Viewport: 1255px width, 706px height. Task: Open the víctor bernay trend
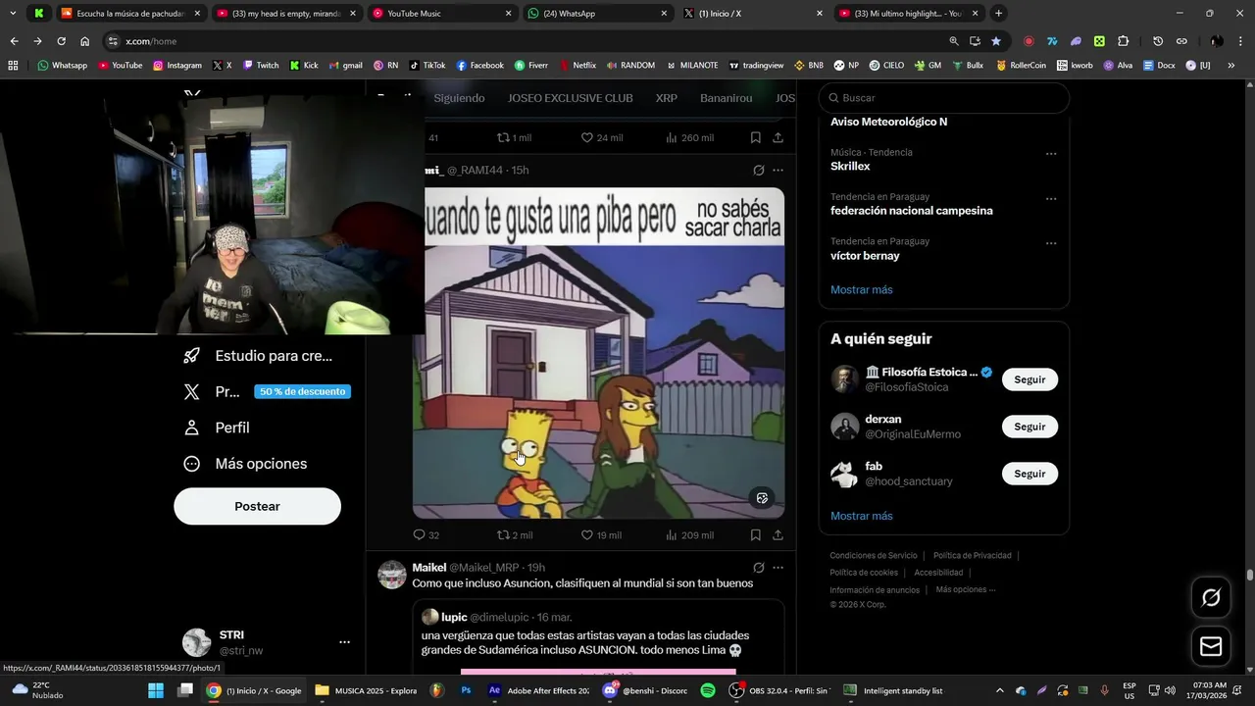click(865, 256)
